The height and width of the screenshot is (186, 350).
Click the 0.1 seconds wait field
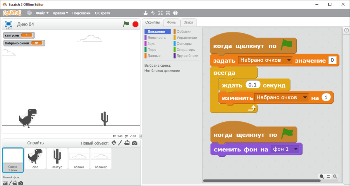pyautogui.click(x=253, y=85)
